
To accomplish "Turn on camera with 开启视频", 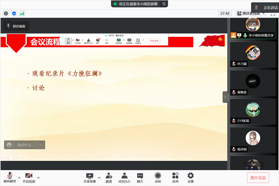I will click(x=28, y=177).
